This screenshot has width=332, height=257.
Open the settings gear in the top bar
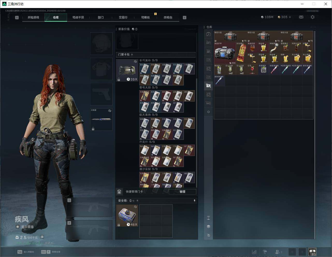click(x=313, y=17)
